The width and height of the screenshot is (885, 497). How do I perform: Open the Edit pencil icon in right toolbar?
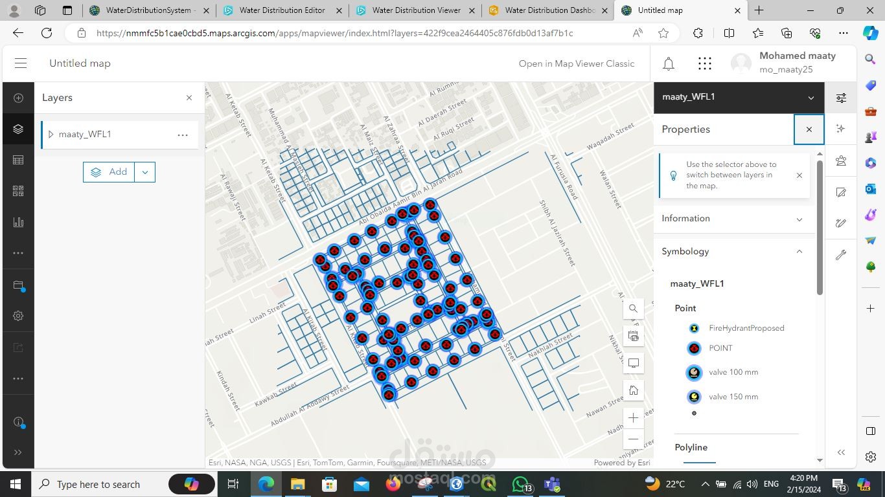841,192
